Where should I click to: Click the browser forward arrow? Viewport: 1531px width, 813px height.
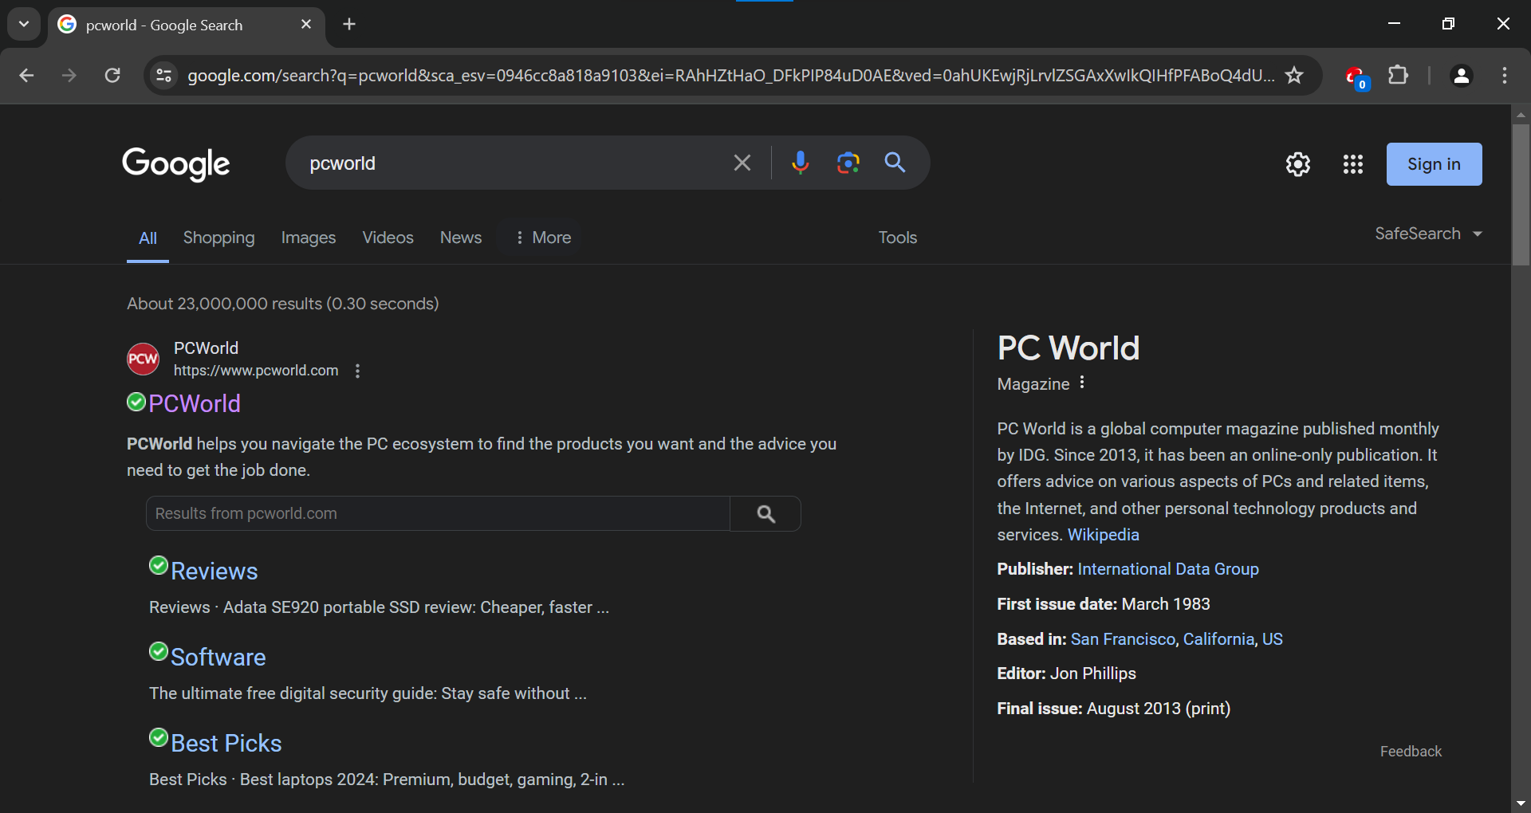pos(69,76)
